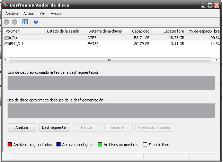Image resolution: width=223 pixels, height=162 pixels.
Task: Select the C: drive icon
Action: tap(7, 38)
